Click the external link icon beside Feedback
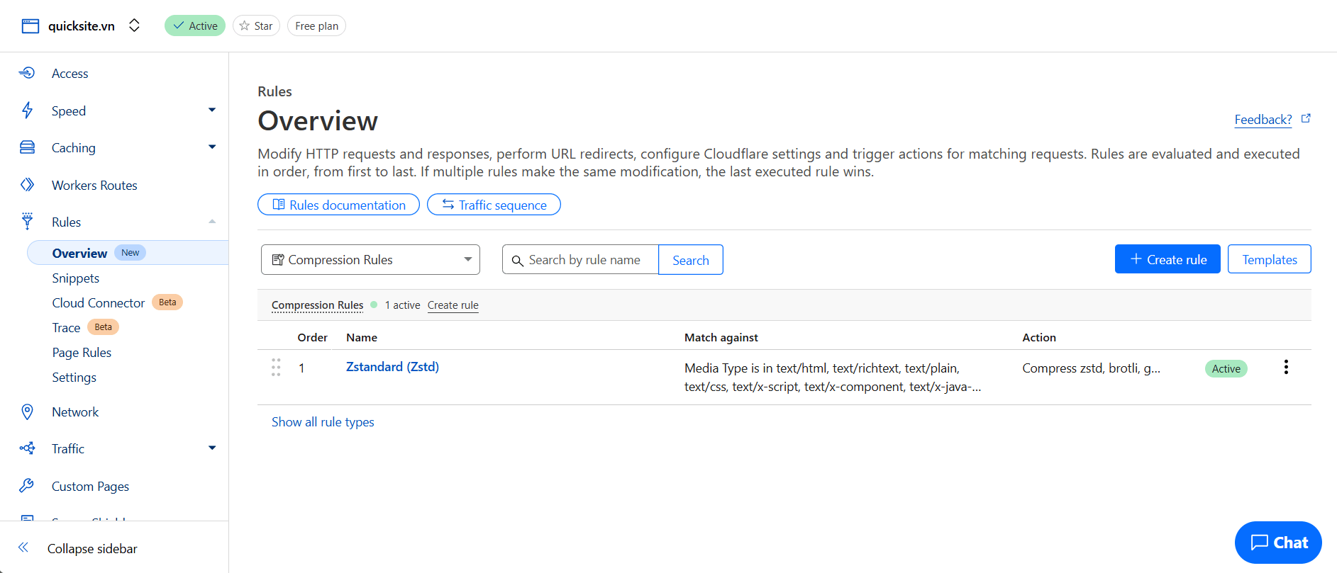Image resolution: width=1337 pixels, height=573 pixels. pyautogui.click(x=1306, y=119)
